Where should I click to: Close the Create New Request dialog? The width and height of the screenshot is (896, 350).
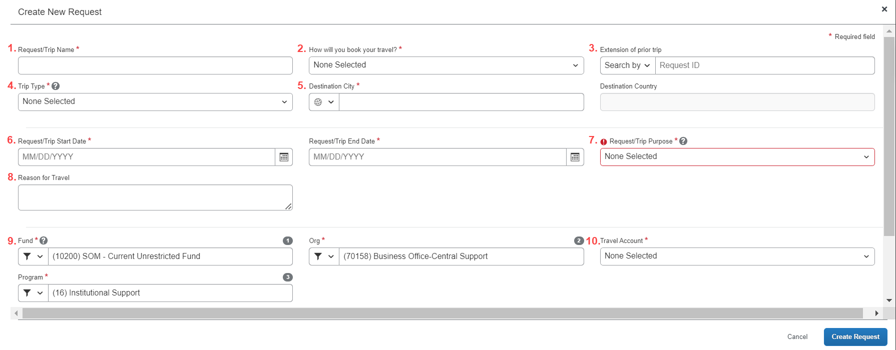tap(884, 9)
